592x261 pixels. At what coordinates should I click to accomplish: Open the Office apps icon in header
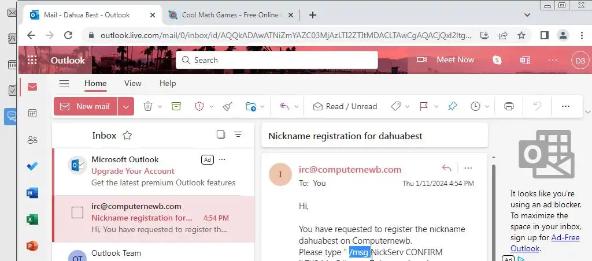click(x=525, y=60)
